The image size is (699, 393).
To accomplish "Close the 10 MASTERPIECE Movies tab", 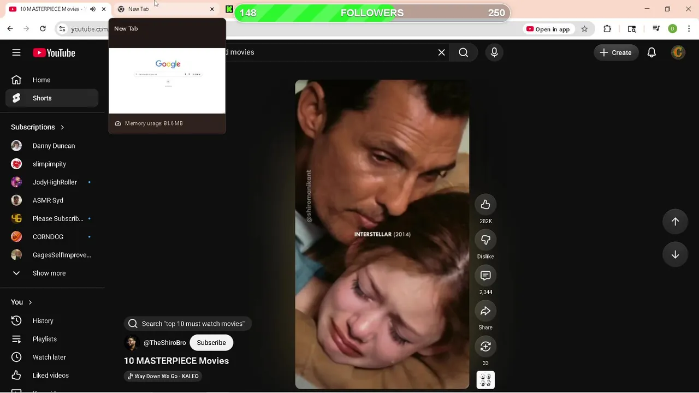I will pos(104,9).
